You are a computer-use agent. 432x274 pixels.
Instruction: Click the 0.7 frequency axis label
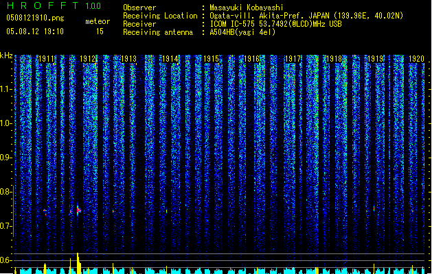5,226
